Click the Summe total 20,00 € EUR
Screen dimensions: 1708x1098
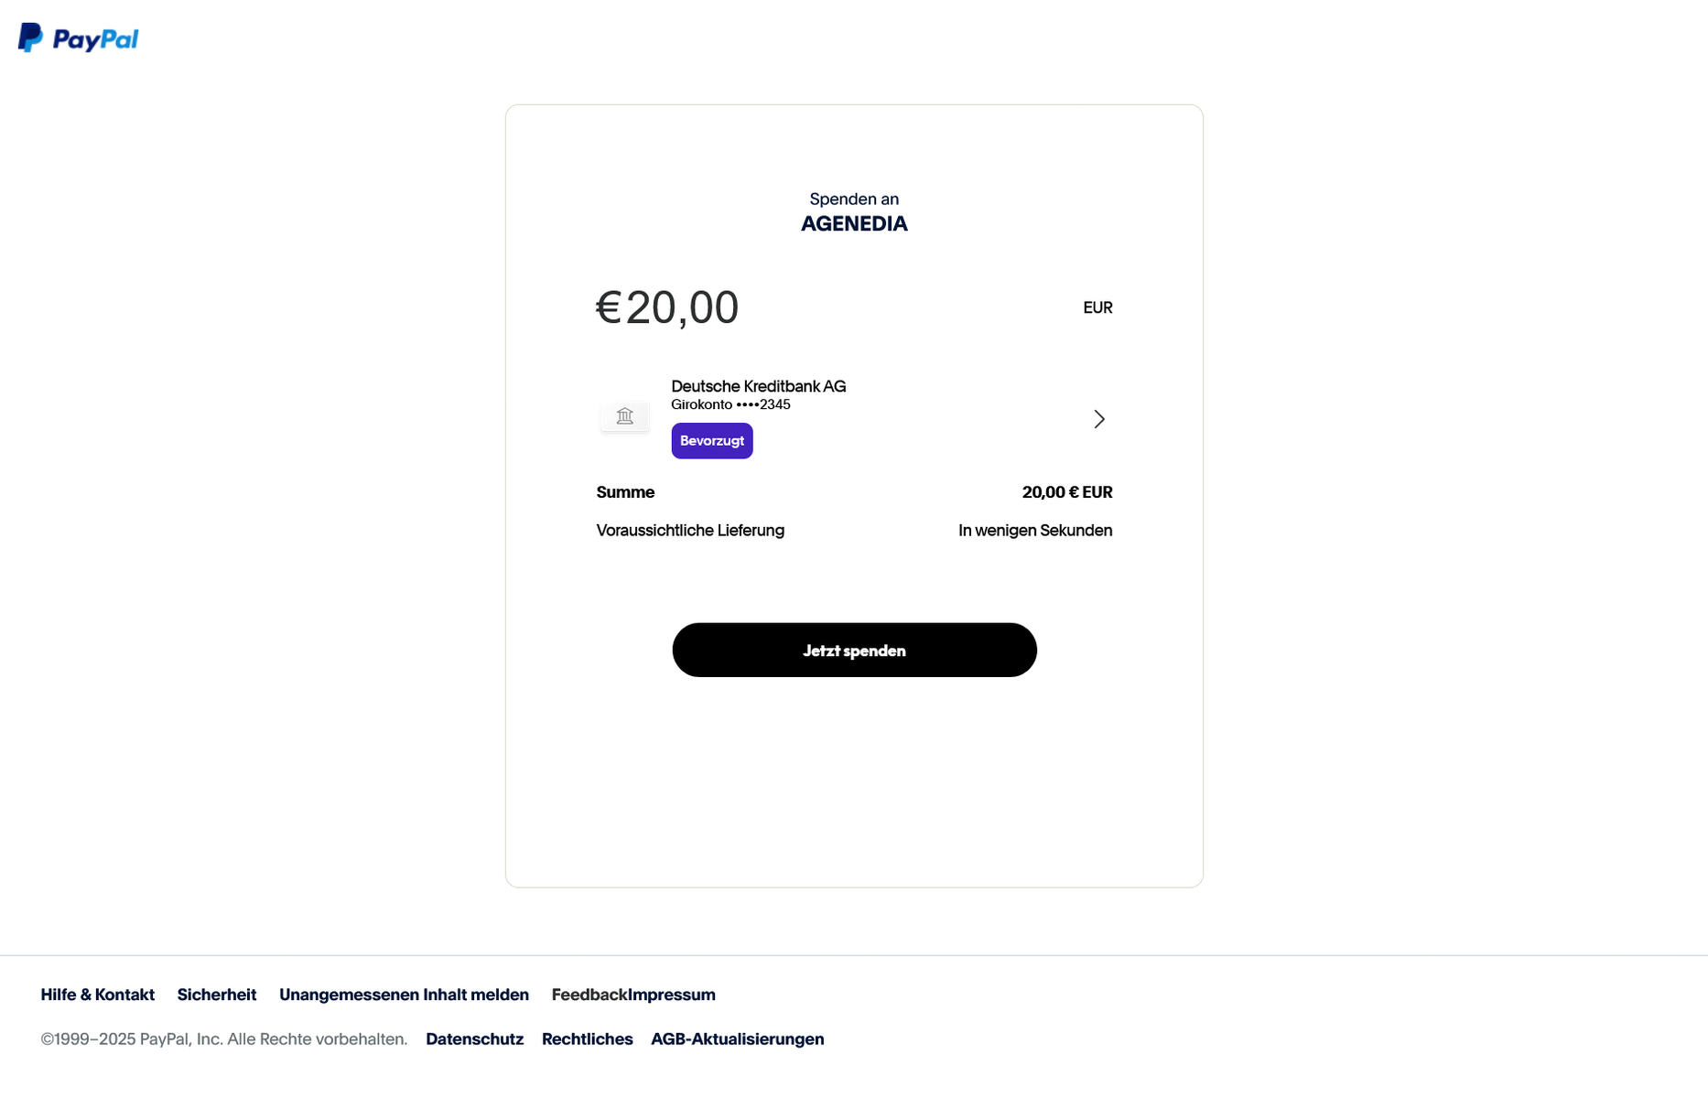1066,492
